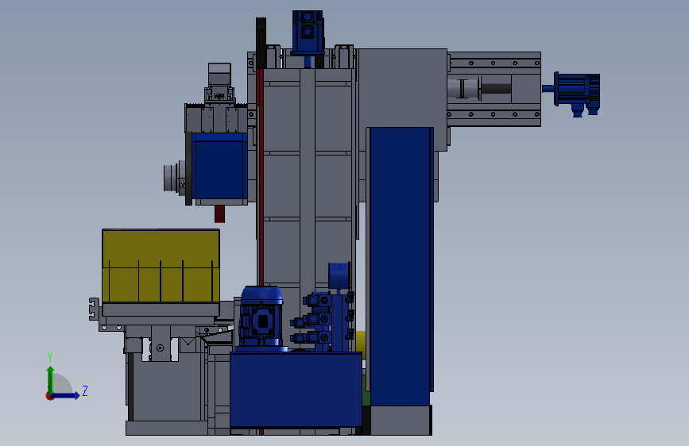Select the large blue hydraulic tank at the base
689x446 pixels.
pos(296,390)
